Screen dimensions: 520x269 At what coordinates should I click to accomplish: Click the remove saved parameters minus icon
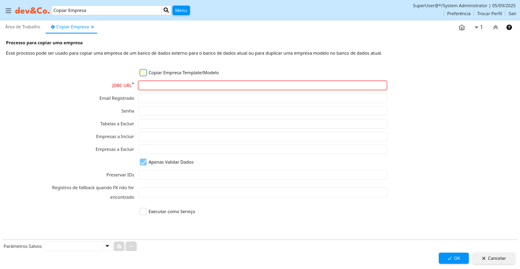coord(131,246)
